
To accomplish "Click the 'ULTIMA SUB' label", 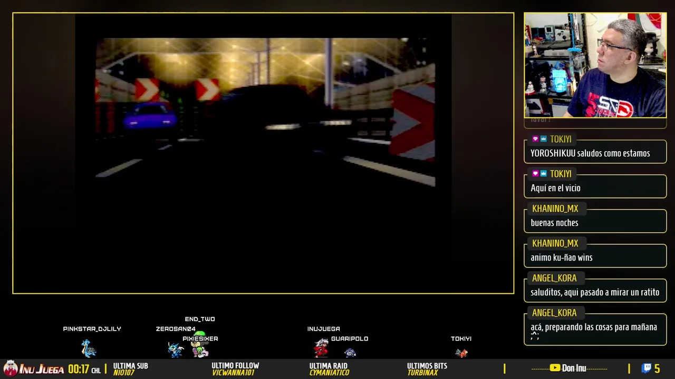I will point(130,366).
